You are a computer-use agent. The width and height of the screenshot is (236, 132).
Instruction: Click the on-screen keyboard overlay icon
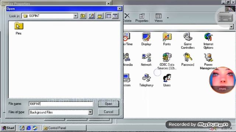click(225, 18)
